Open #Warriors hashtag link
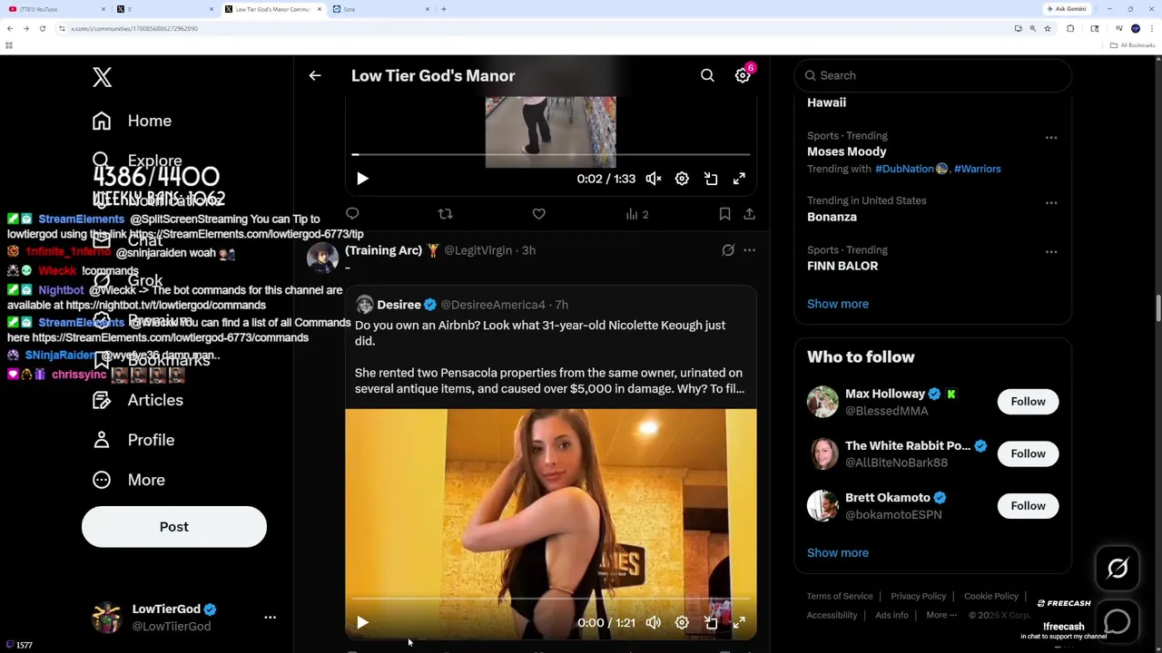 point(977,169)
